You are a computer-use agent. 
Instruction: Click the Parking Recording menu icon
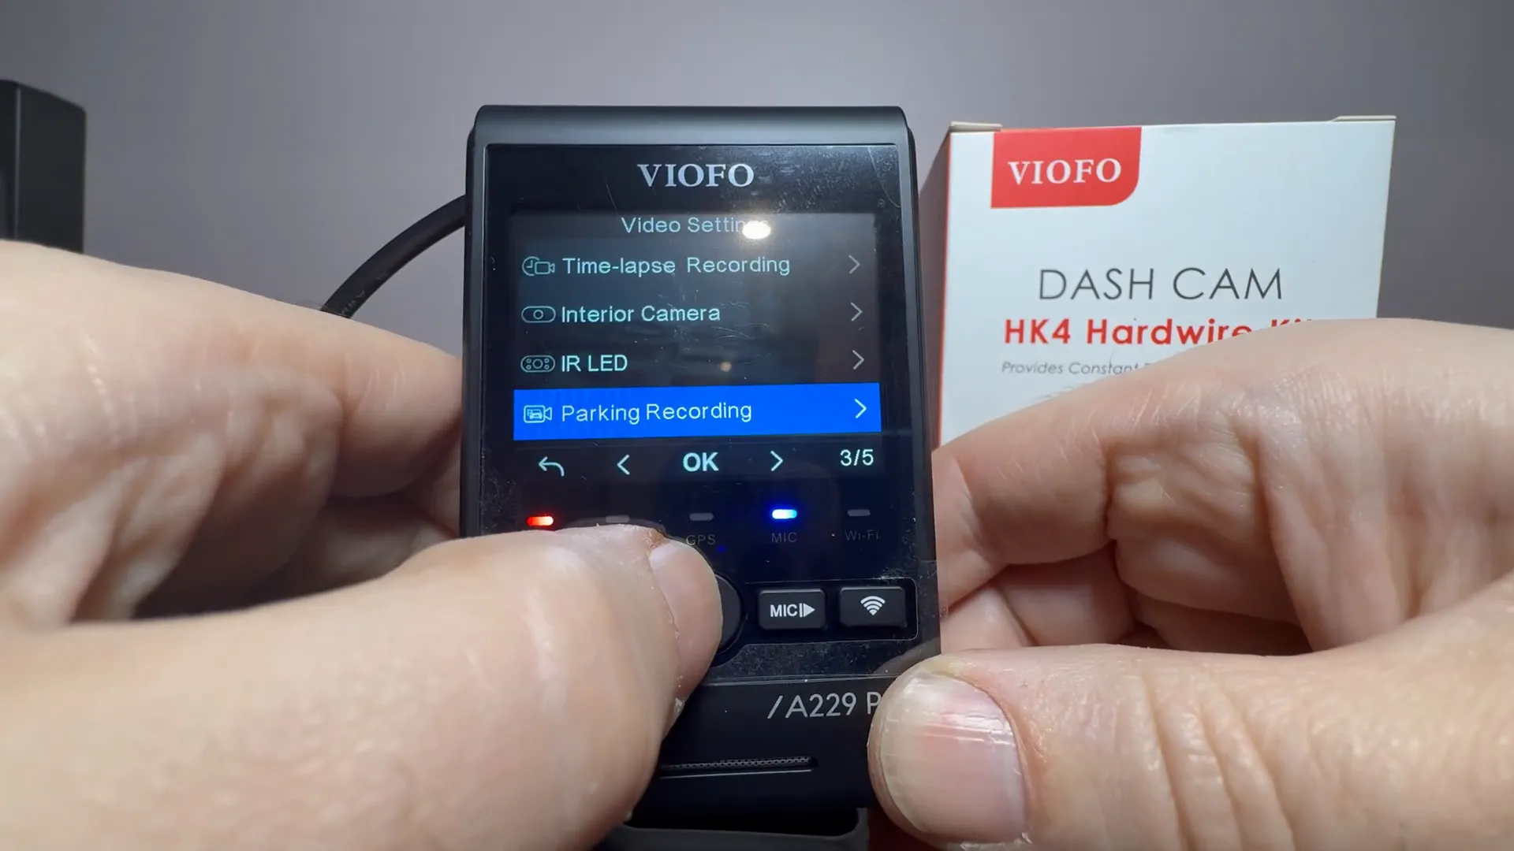coord(536,411)
